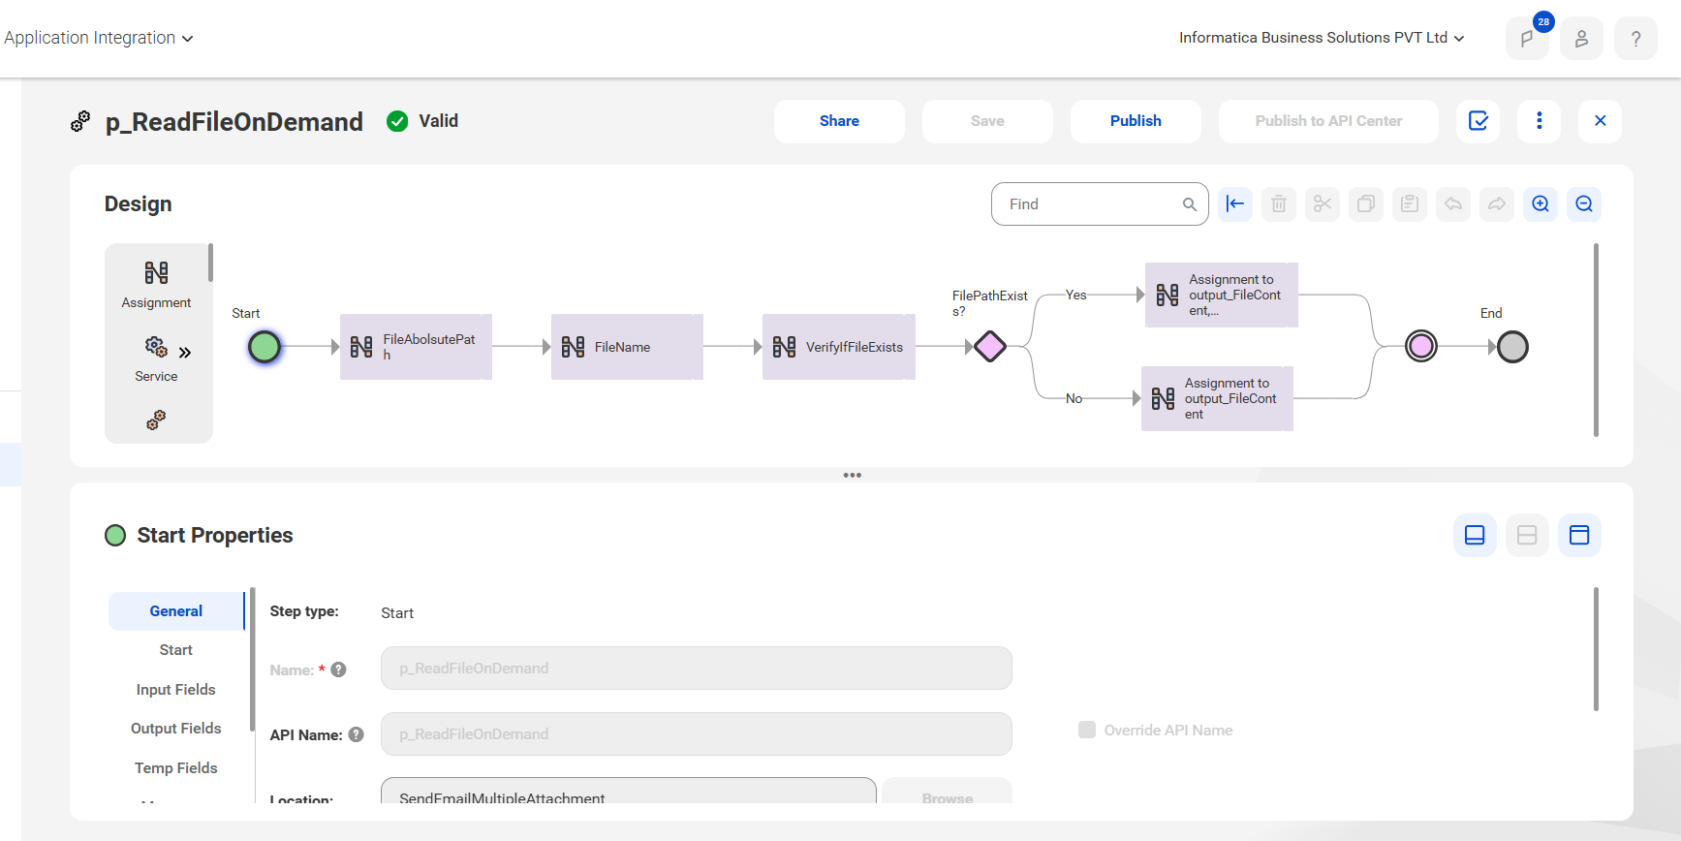Click the undo arrow icon
This screenshot has height=841, width=1681.
click(1453, 203)
